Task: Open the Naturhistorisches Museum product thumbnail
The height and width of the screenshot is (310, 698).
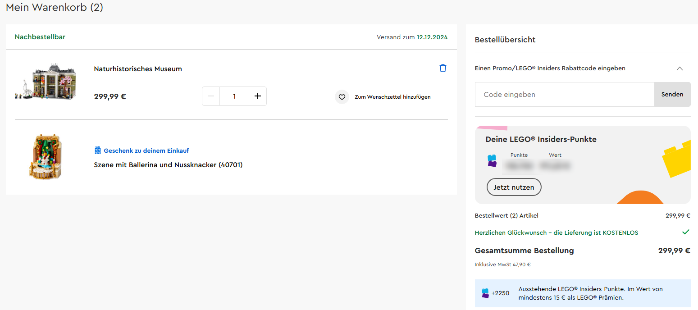Action: point(45,82)
